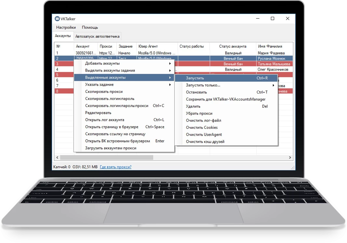Click the name Руслана Мохнюк
This screenshot has height=243, width=347.
click(x=272, y=58)
